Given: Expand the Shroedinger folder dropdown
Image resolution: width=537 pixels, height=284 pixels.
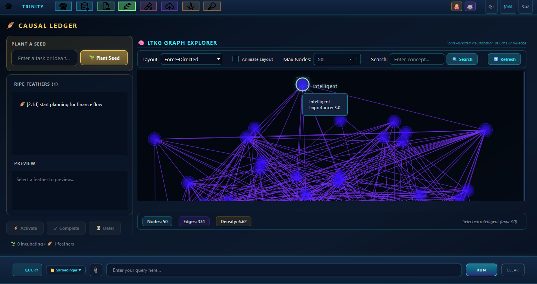Looking at the screenshot, I should [x=66, y=270].
